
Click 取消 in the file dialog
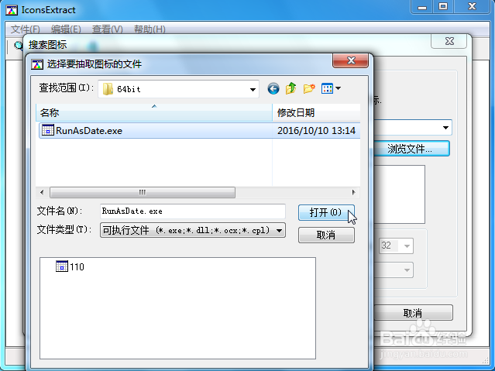click(326, 235)
